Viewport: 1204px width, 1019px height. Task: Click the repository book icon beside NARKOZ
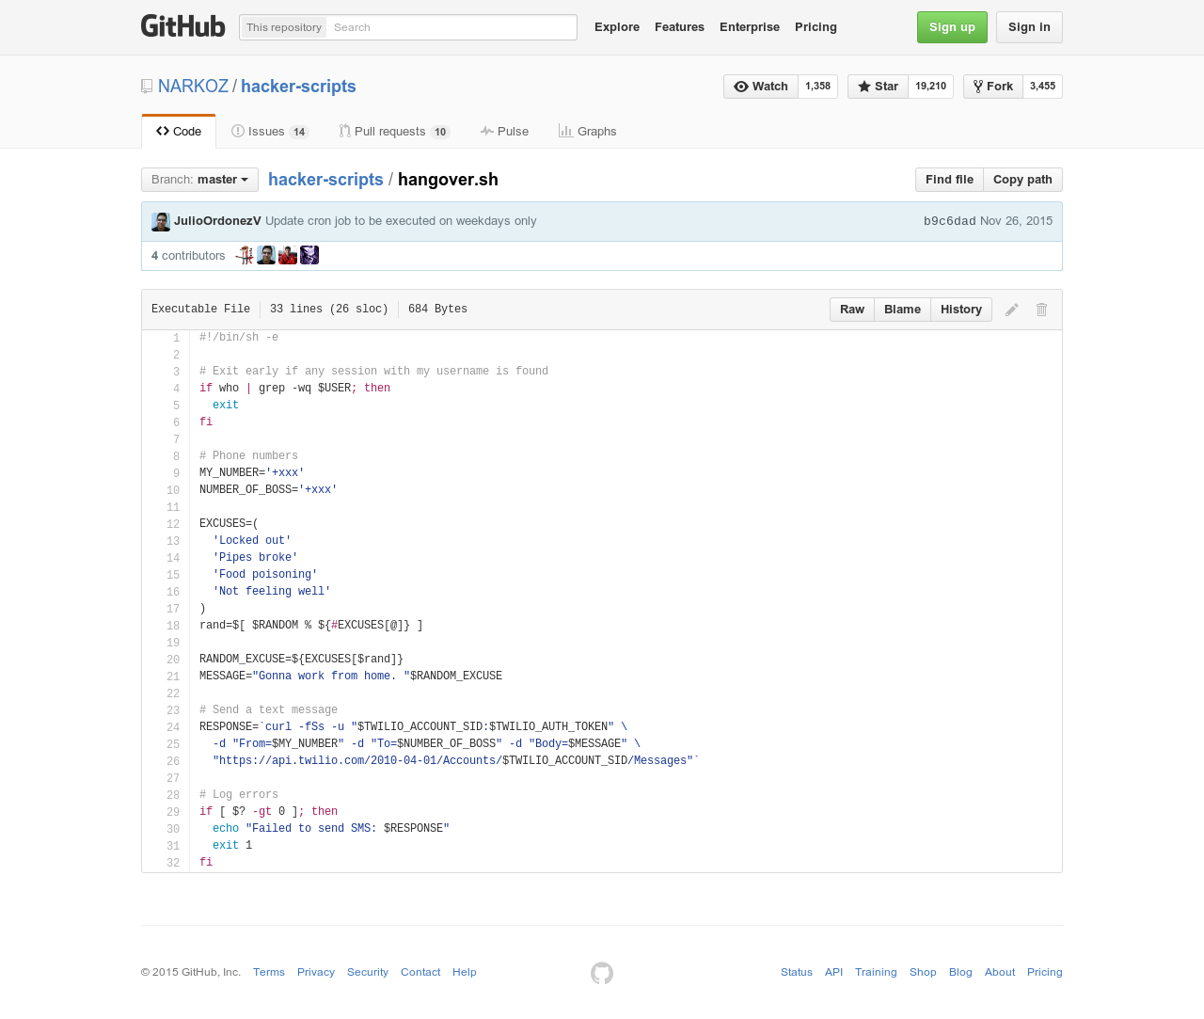147,87
